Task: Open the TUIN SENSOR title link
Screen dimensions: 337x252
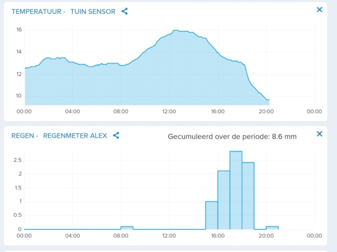Action: click(x=93, y=11)
